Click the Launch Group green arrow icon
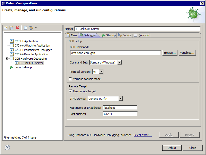The width and height of the screenshot is (206, 155). pyautogui.click(x=12, y=67)
